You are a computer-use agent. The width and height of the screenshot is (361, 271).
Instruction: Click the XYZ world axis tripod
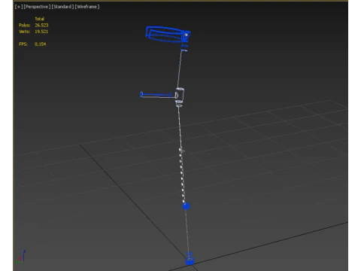[x=21, y=257]
